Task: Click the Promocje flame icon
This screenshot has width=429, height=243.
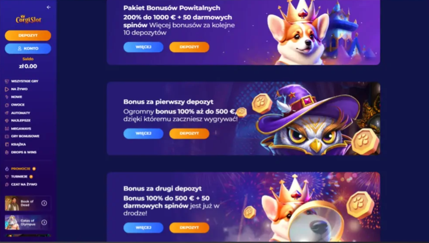Action: 7,169
